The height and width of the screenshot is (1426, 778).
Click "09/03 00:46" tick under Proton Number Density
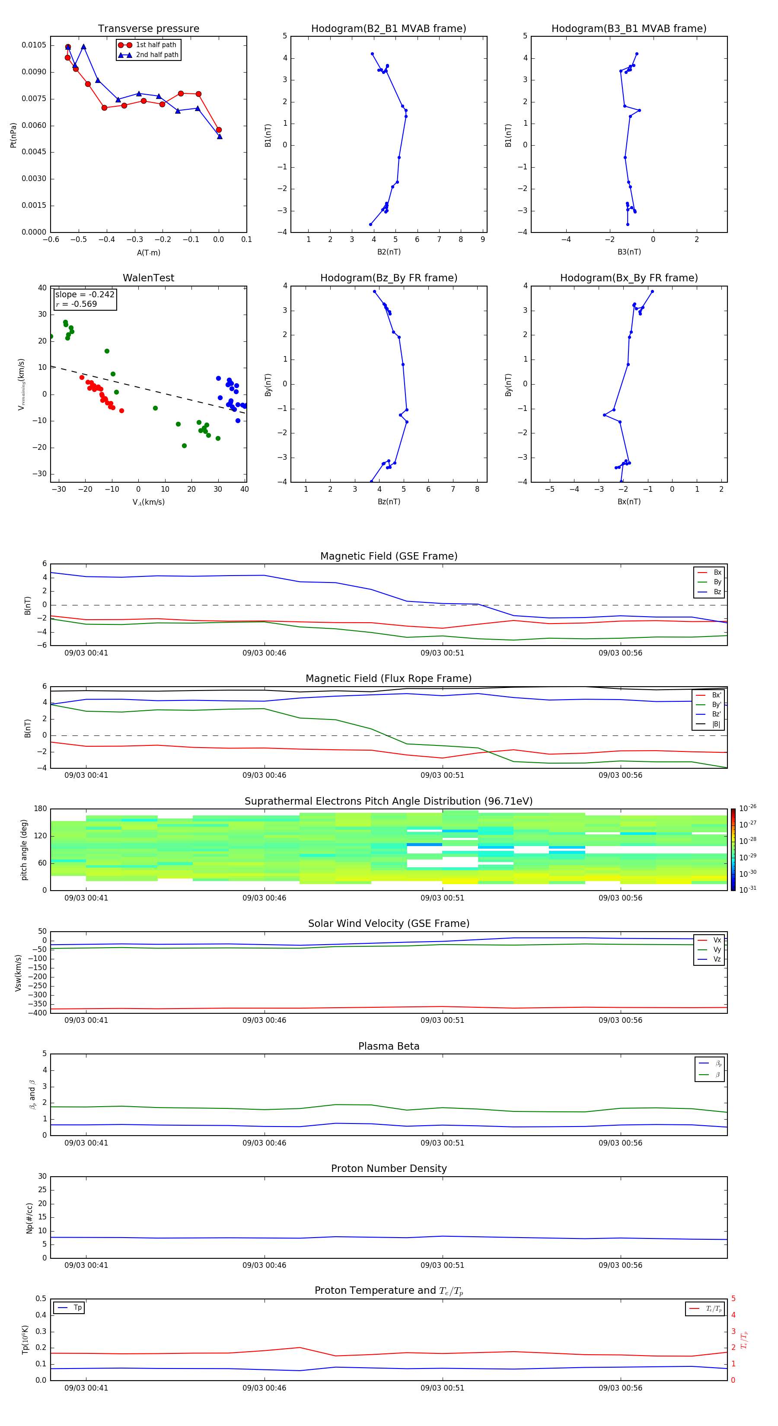264,1265
